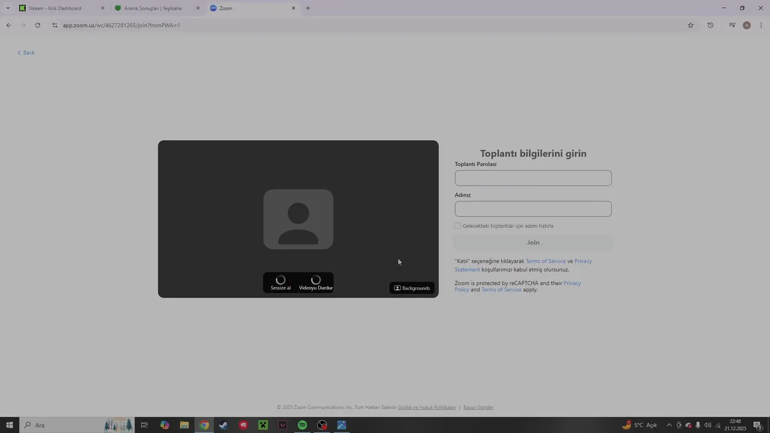770x433 pixels.
Task: Focus the Adınız name input field
Action: 533,209
